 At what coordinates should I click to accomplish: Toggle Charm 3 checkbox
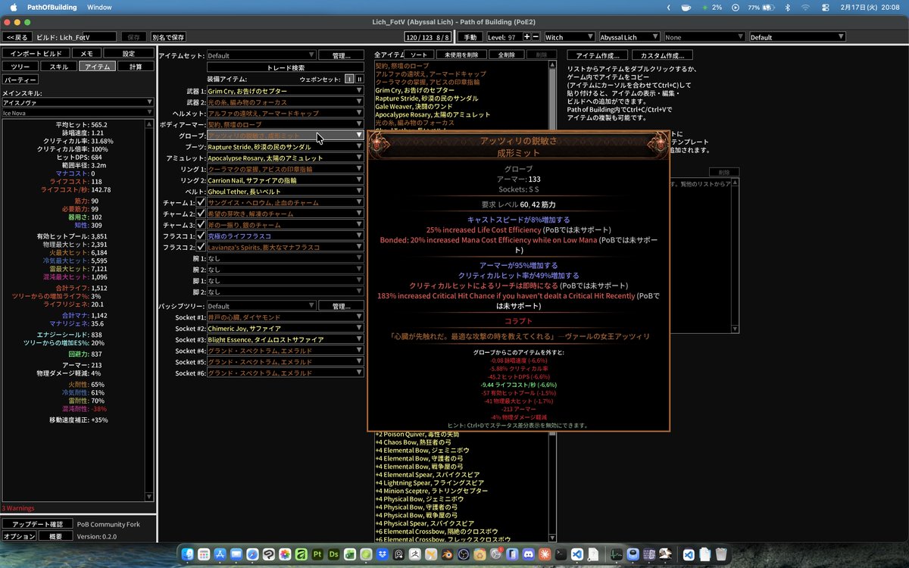pos(201,225)
